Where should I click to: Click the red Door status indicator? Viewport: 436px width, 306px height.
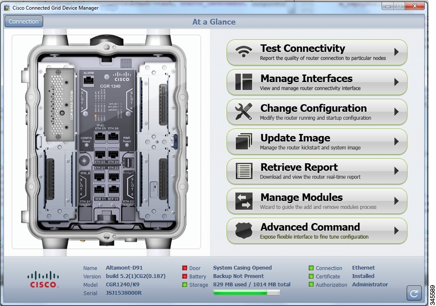(x=185, y=268)
